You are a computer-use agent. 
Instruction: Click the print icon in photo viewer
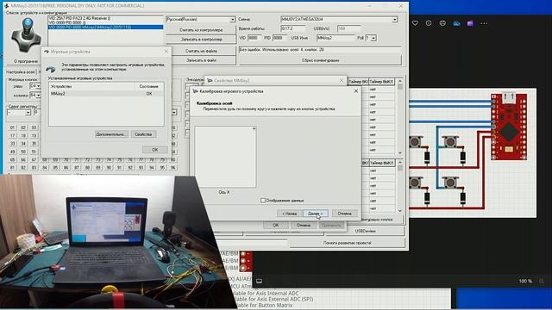442,23
